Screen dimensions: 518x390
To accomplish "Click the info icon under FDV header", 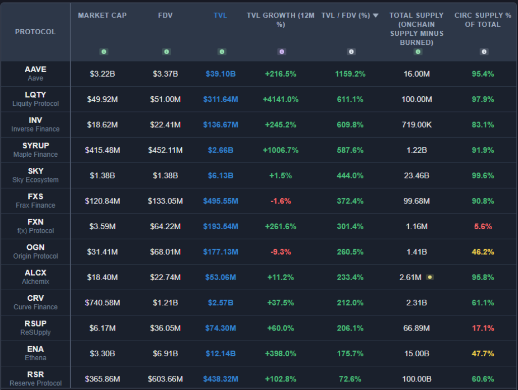I will pyautogui.click(x=167, y=51).
